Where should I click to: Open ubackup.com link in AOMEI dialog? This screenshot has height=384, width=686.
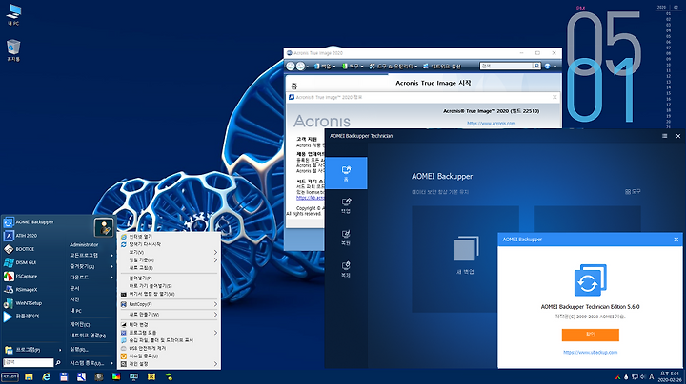590,352
